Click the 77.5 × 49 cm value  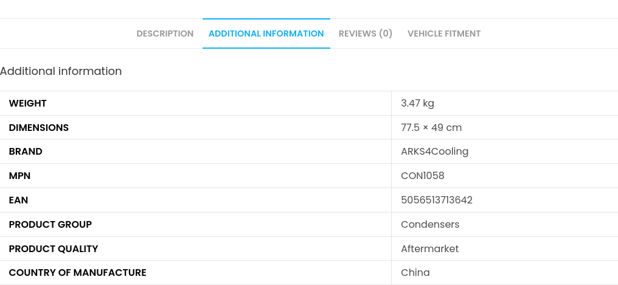[431, 128]
